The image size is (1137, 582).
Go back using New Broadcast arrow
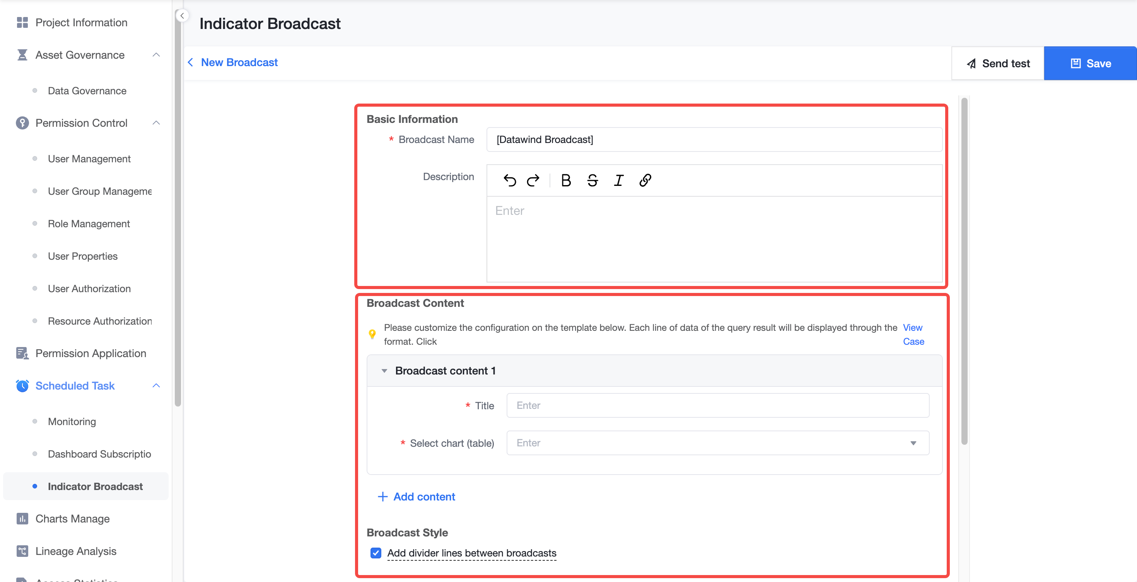pyautogui.click(x=191, y=63)
